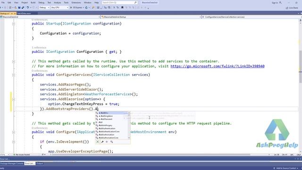This screenshot has height=170, width=302.
Task: Select AddTransient in IntelliSense list
Action: point(112,119)
